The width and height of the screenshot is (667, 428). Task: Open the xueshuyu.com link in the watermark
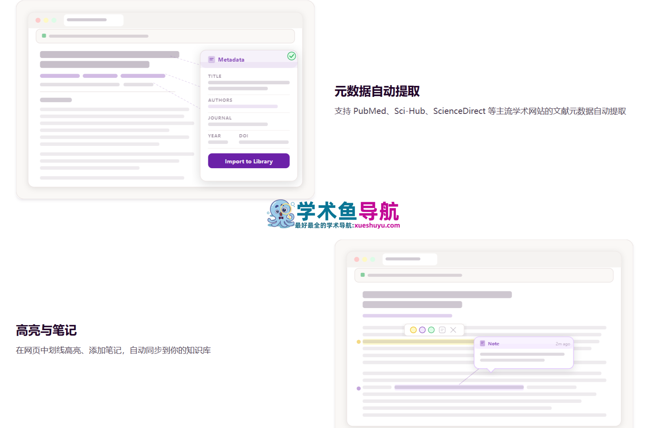pyautogui.click(x=377, y=226)
